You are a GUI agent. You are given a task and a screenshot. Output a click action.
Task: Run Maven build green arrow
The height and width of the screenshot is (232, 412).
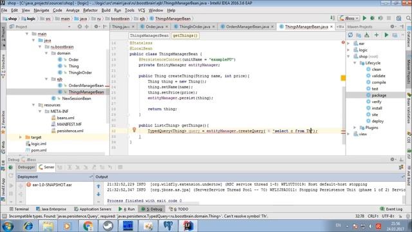(x=386, y=35)
